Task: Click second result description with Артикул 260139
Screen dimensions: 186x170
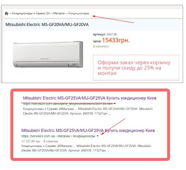Action: pyautogui.click(x=86, y=148)
